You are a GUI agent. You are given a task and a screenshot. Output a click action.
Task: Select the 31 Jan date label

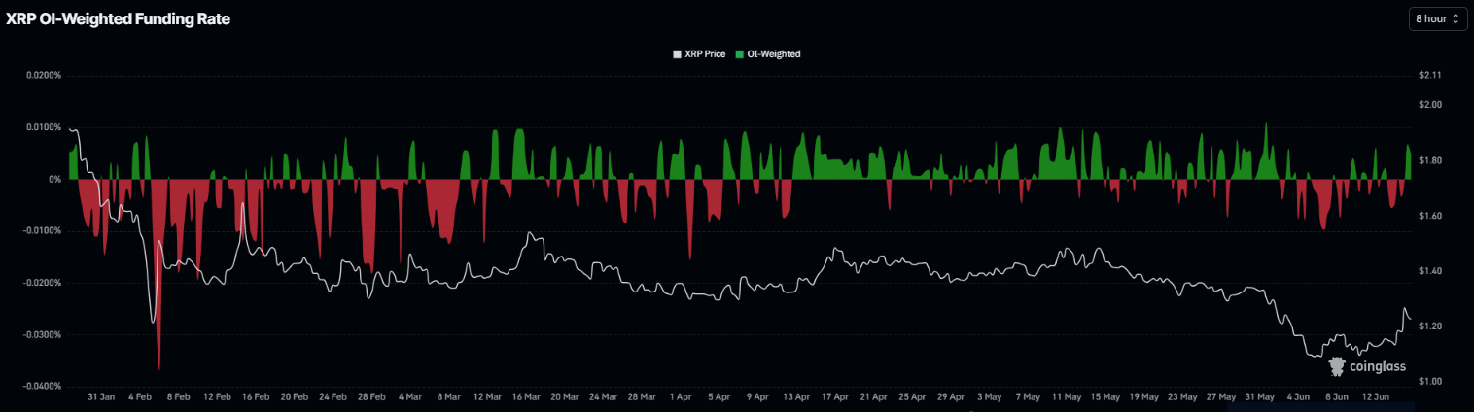pos(101,397)
